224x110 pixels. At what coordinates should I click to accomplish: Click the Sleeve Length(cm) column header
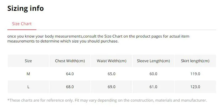[x=153, y=61]
